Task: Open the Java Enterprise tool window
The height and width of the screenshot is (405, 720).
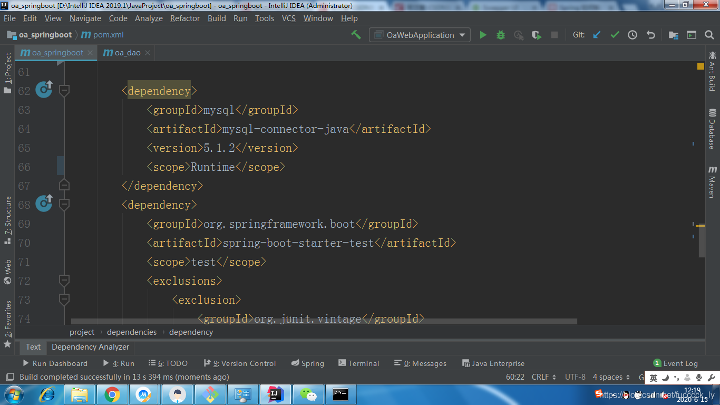Action: point(493,363)
